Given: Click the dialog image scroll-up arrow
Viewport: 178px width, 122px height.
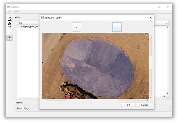Looking at the screenshot, I should (x=150, y=34).
